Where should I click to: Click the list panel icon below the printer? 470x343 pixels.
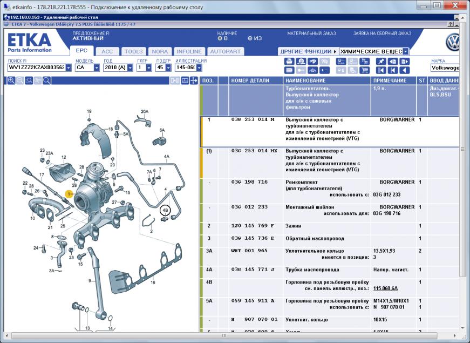[x=289, y=70]
